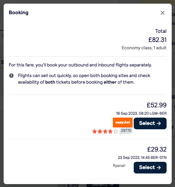Click the exclamation warning icon

[11, 76]
